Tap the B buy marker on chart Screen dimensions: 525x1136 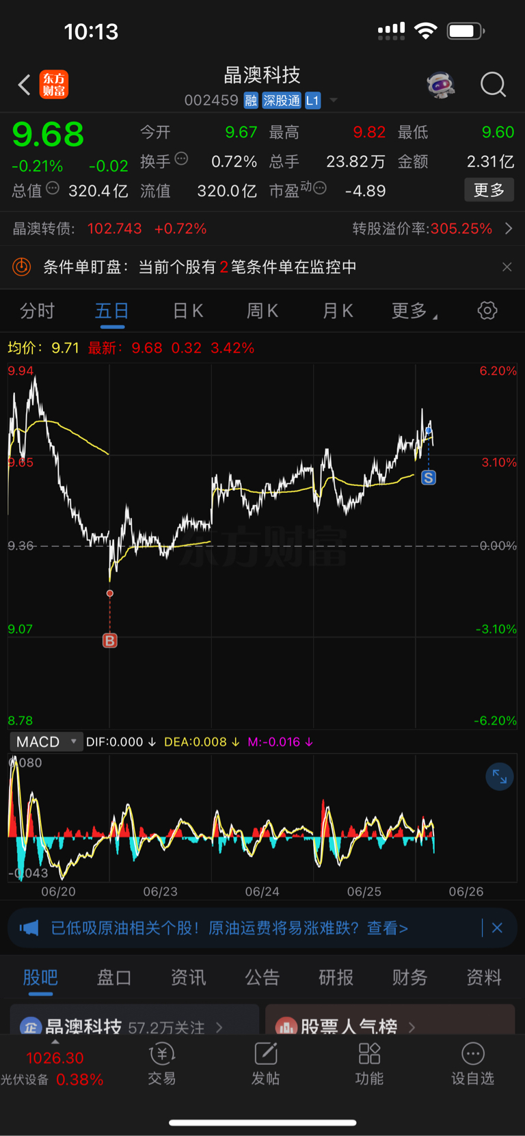(x=109, y=640)
